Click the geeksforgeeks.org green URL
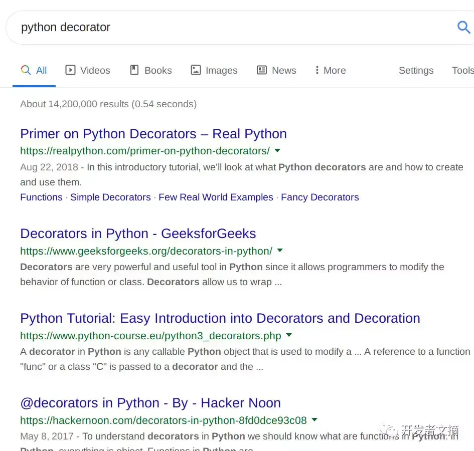Viewport: 474px width, 451px height. [x=146, y=251]
